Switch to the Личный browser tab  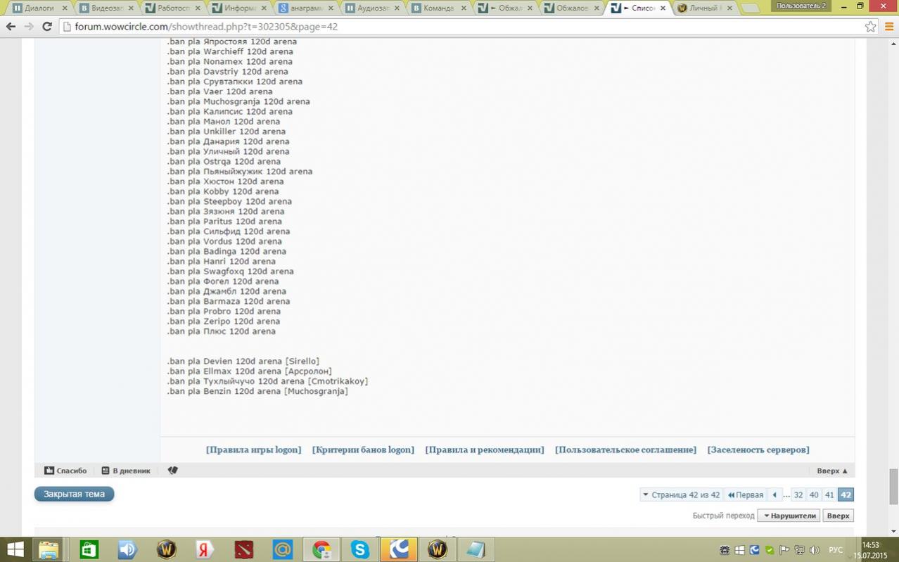[703, 8]
